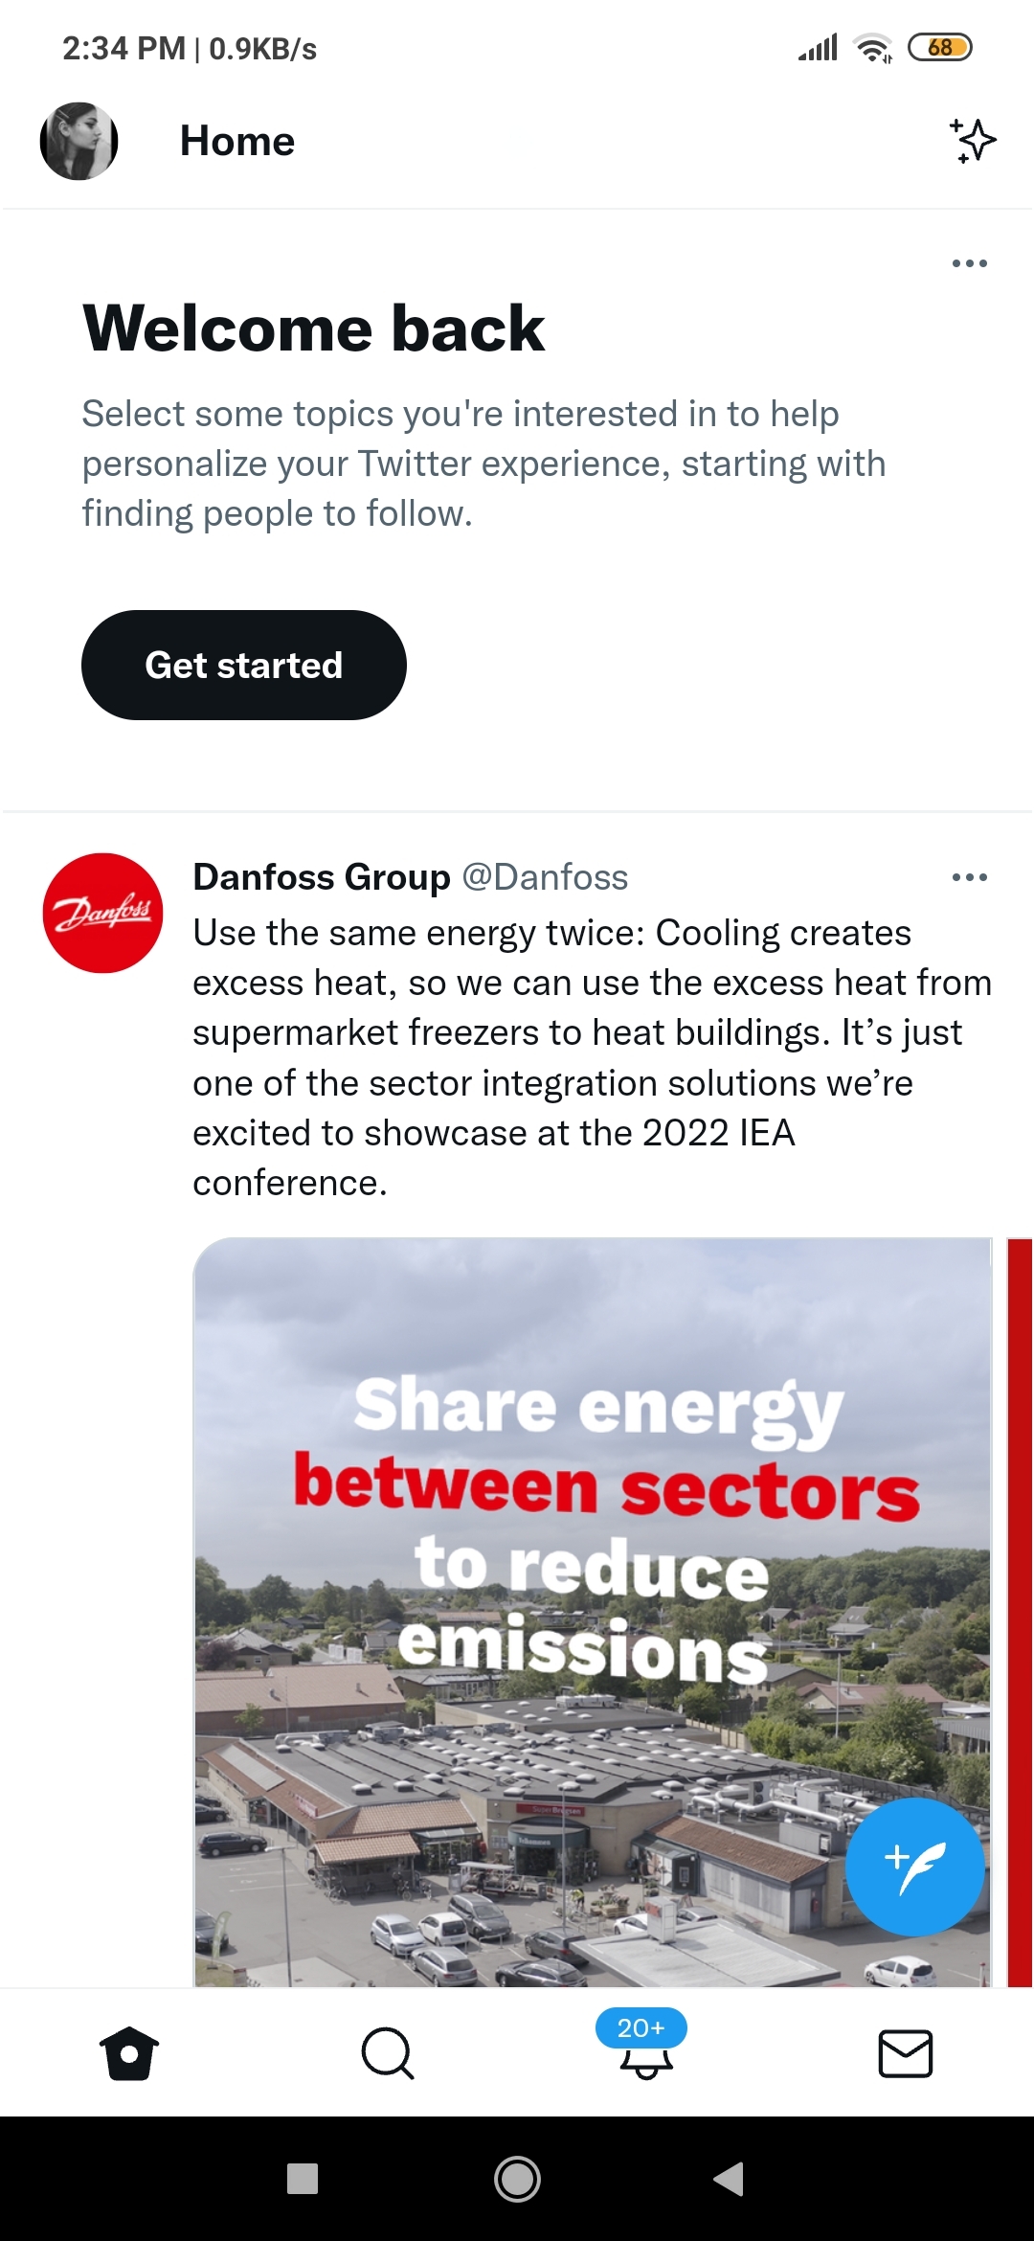
Task: Tap the 20+ notification badge
Action: pos(641,2027)
